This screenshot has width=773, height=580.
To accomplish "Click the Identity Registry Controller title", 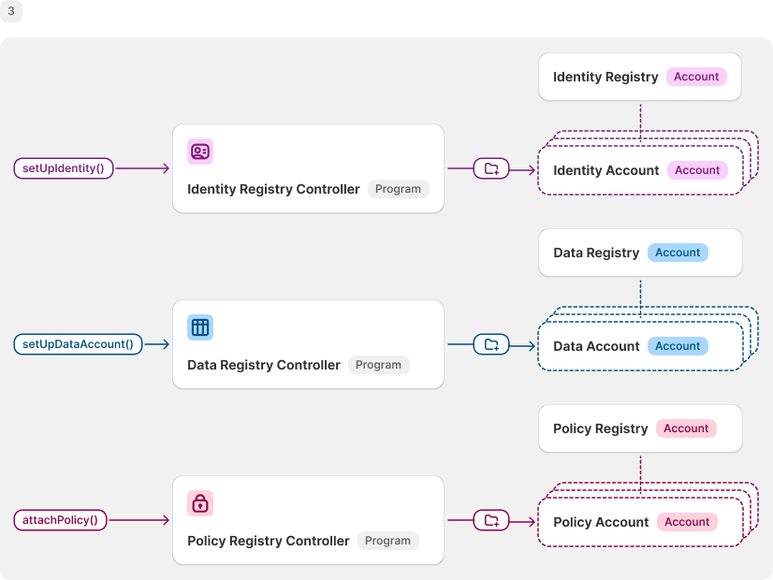I will click(x=273, y=189).
